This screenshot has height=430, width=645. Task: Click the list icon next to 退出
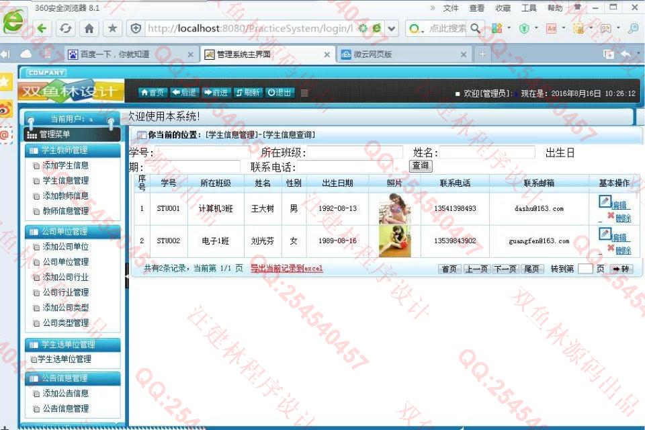pos(304,93)
